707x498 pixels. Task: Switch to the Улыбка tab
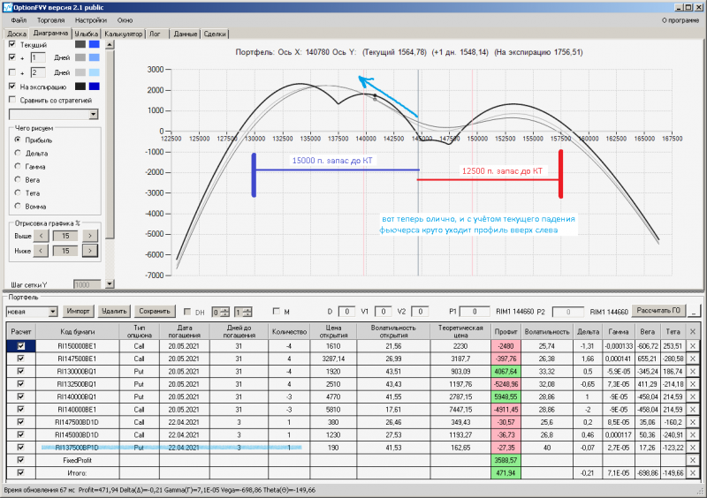87,34
